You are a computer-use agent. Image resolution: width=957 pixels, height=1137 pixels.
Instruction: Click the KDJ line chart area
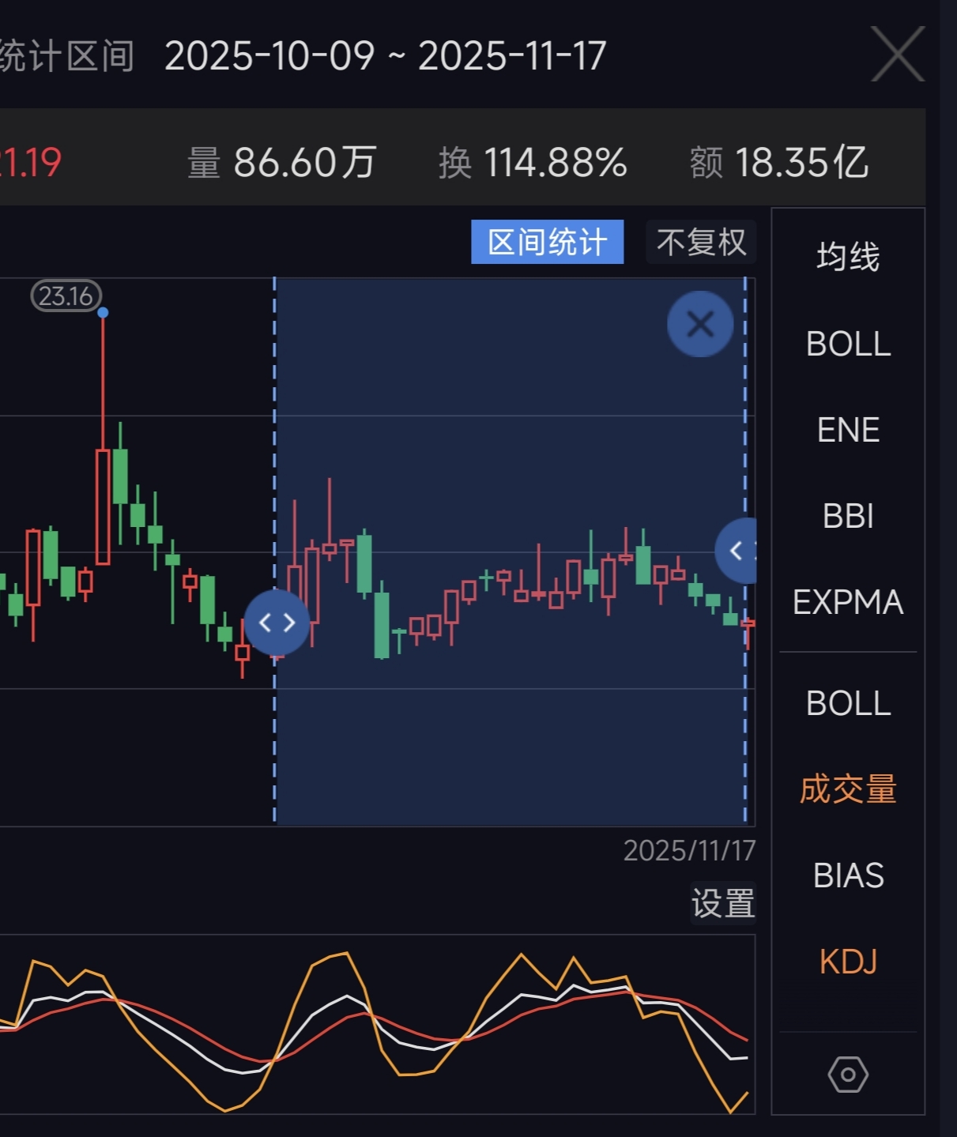377,1025
